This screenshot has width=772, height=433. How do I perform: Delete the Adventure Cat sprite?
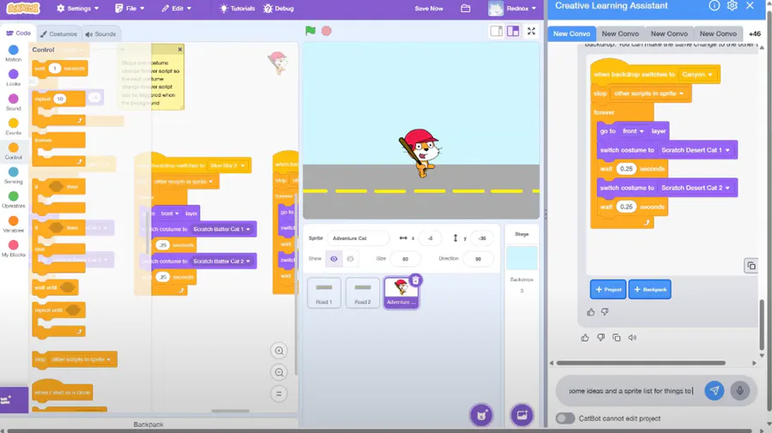[x=415, y=280]
